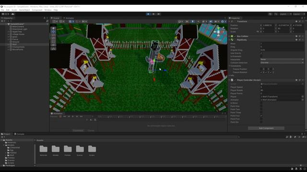Select the custom editor tool at the bottom of the Scene tools
This screenshot has height=172, width=307.
(53, 49)
